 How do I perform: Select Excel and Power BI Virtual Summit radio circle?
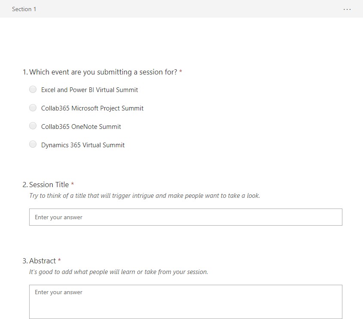[33, 89]
